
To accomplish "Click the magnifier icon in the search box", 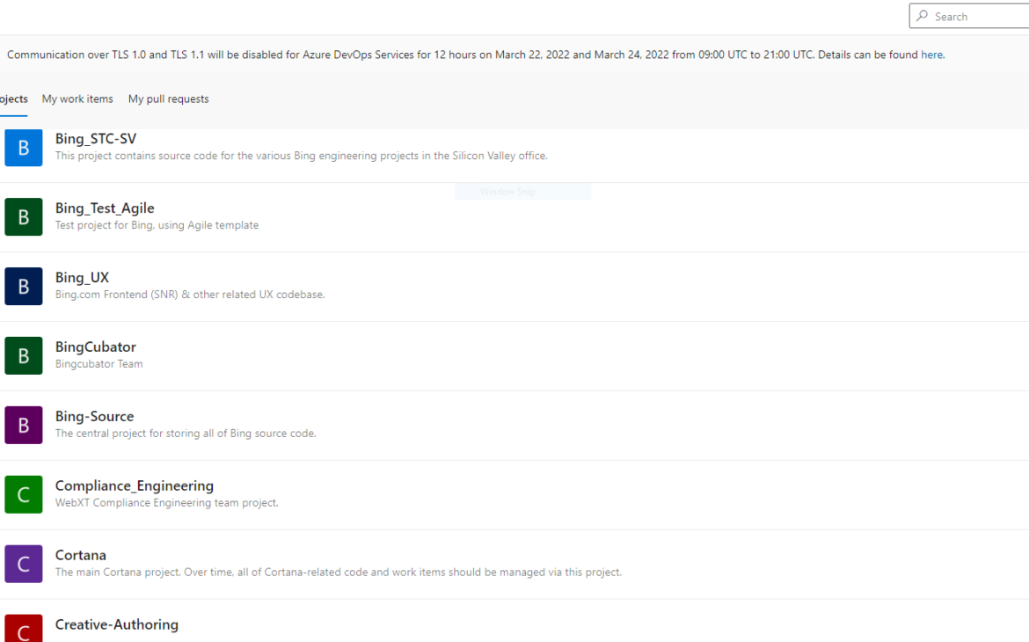I will (923, 16).
